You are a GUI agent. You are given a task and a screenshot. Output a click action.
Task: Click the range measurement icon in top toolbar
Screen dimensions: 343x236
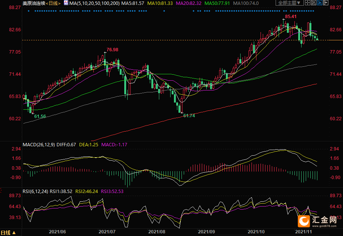click(x=314, y=3)
